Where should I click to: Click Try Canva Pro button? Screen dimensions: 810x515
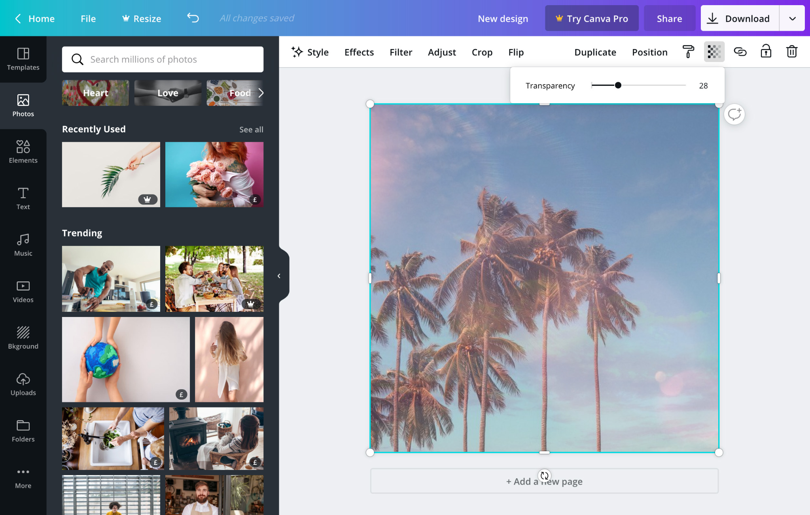(x=592, y=18)
